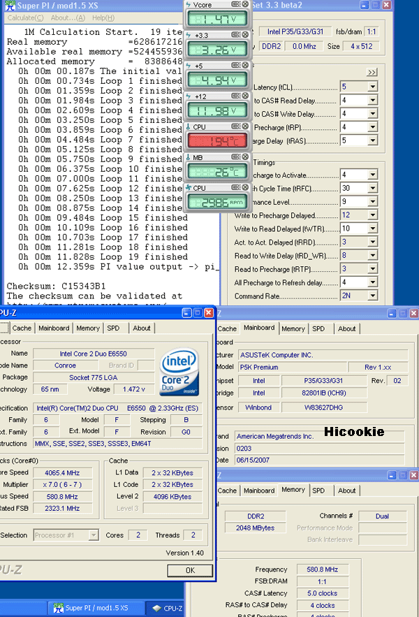The image size is (419, 617).
Task: Close the red CPU temperature widget
Action: click(244, 126)
